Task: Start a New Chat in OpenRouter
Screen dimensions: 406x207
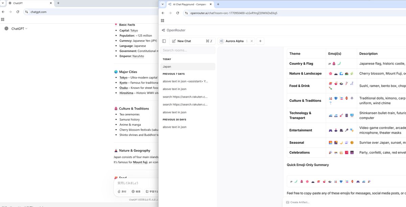Action: click(192, 41)
